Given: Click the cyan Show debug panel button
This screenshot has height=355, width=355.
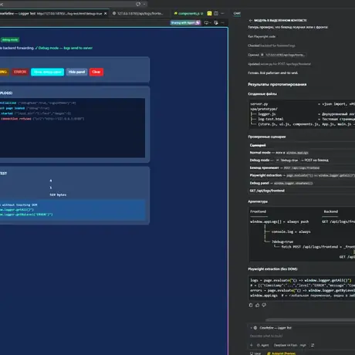Looking at the screenshot, I should [x=47, y=72].
